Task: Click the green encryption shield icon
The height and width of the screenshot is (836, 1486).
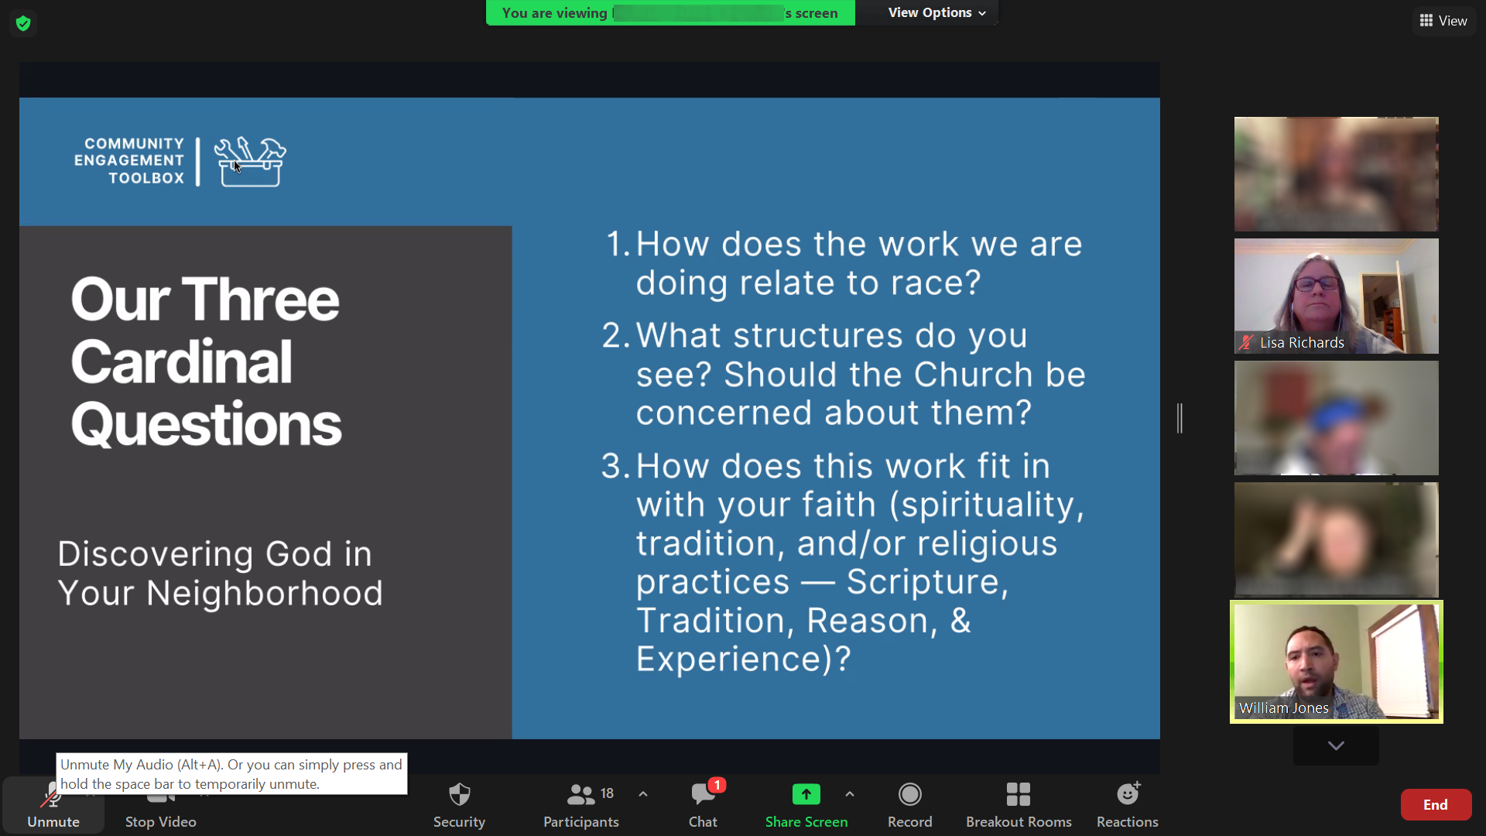Action: [x=23, y=23]
